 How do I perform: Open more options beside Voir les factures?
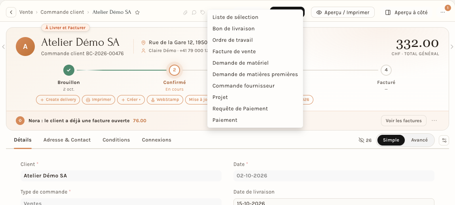(434, 121)
